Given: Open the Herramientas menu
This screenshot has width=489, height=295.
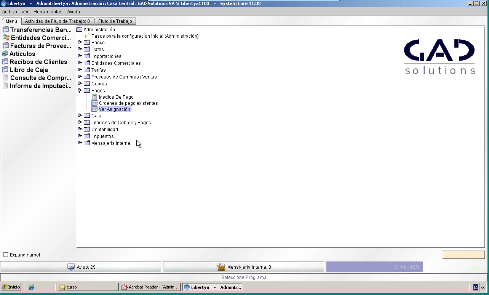Looking at the screenshot, I should click(48, 12).
